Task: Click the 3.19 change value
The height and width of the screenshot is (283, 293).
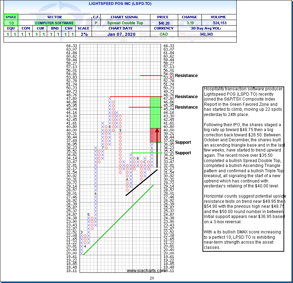Action: 189,23
